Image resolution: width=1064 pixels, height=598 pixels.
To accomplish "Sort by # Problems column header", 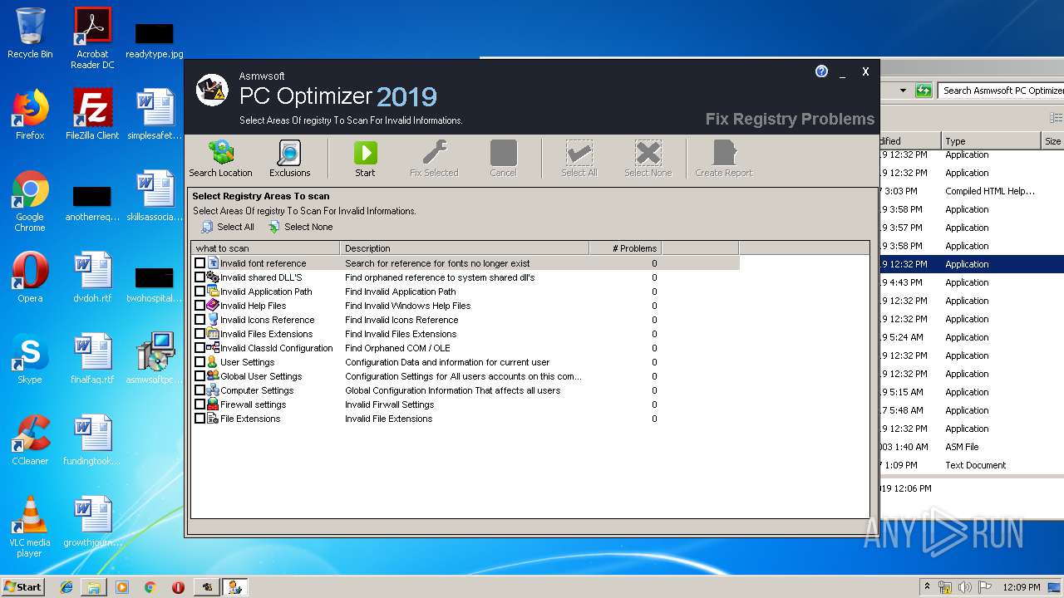I will point(625,248).
